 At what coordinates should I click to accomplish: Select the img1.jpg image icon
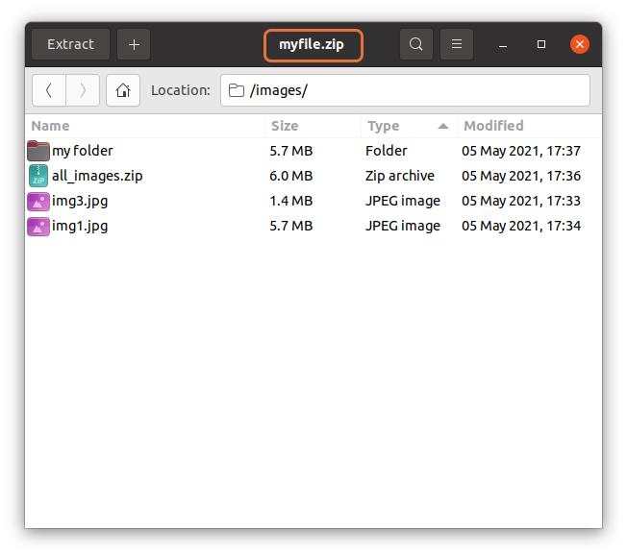click(x=38, y=226)
